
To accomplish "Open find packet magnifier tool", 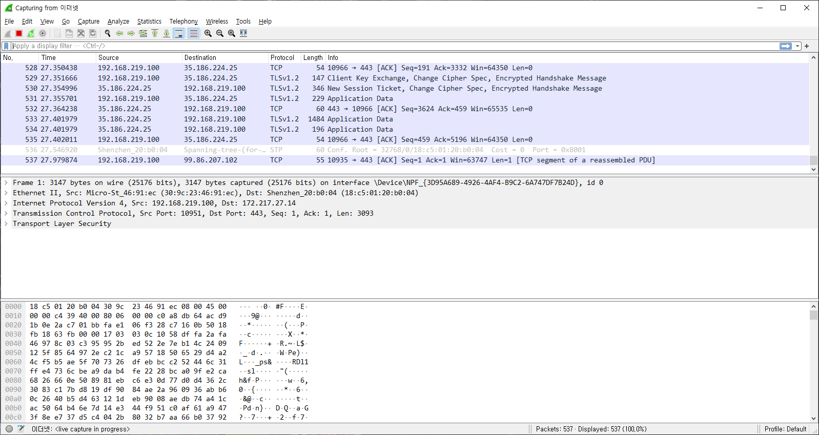I will (108, 33).
